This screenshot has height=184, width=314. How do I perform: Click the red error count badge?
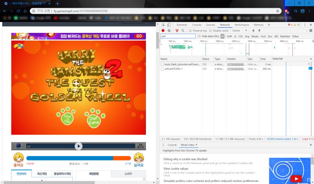[x=290, y=25]
